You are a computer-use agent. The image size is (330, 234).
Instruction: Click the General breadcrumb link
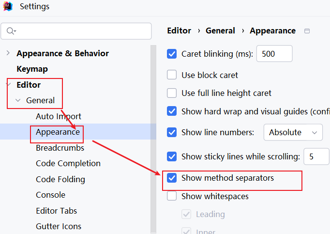(x=220, y=31)
